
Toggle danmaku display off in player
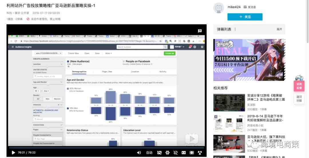click(159, 153)
